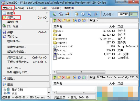
Task: Click the blue gear icon in the image pane toolbar
Action: 79,20
